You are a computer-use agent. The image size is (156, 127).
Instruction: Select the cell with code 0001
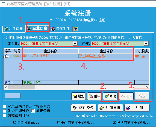point(17,56)
